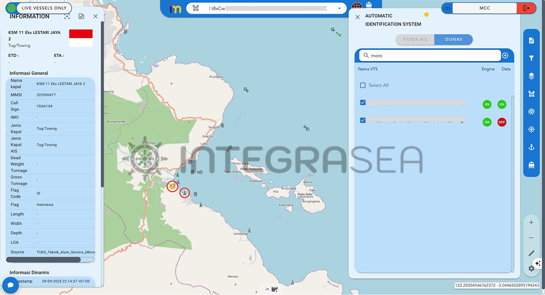
Task: Click the clapperboard playback icon at bottom
Action: (275, 289)
